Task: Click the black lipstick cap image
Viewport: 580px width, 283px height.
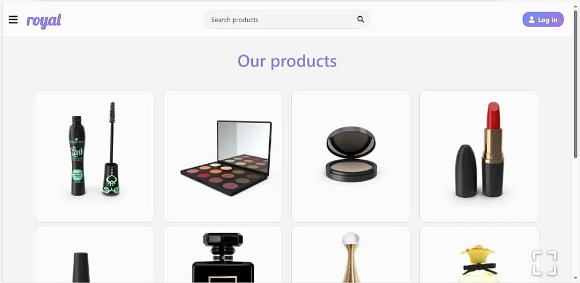Action: coord(466,171)
